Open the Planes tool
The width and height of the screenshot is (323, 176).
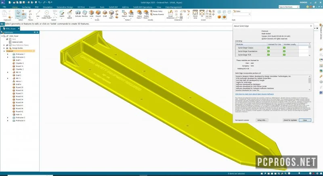click(30, 15)
